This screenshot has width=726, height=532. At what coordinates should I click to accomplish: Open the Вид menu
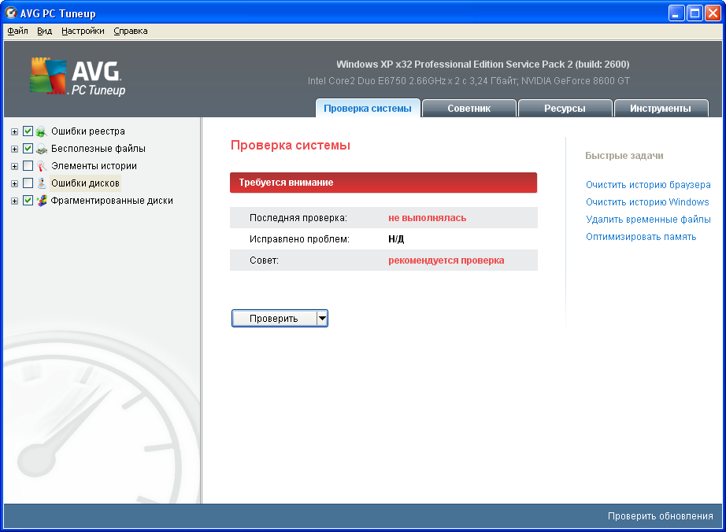[x=44, y=31]
